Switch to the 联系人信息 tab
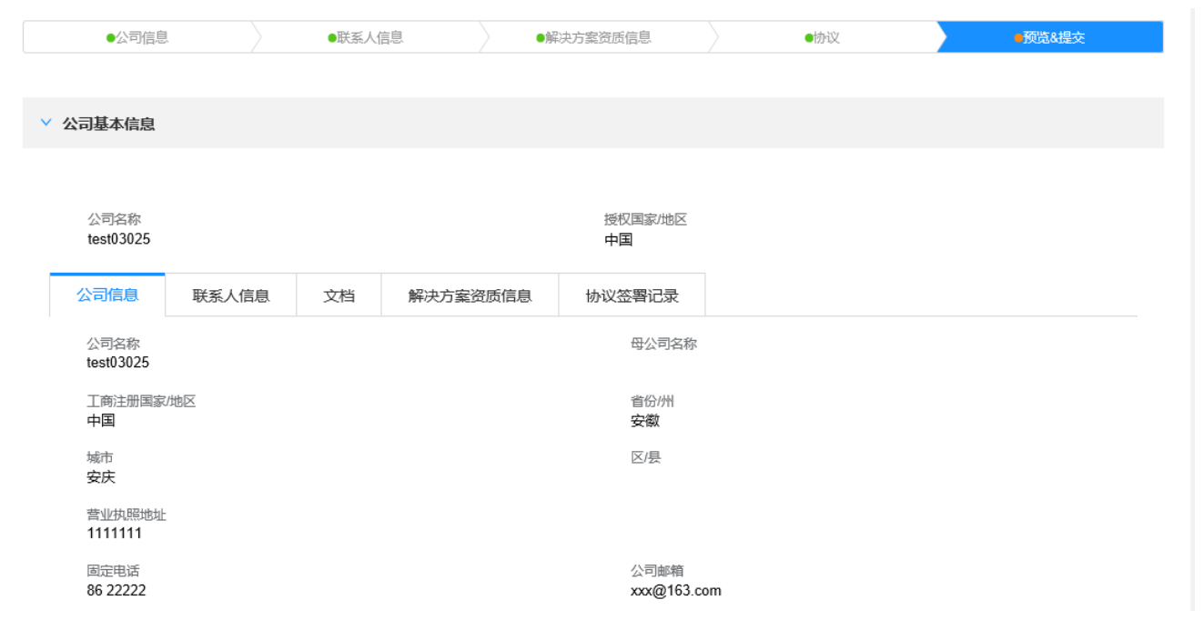Image resolution: width=1204 pixels, height=630 pixels. [x=231, y=295]
